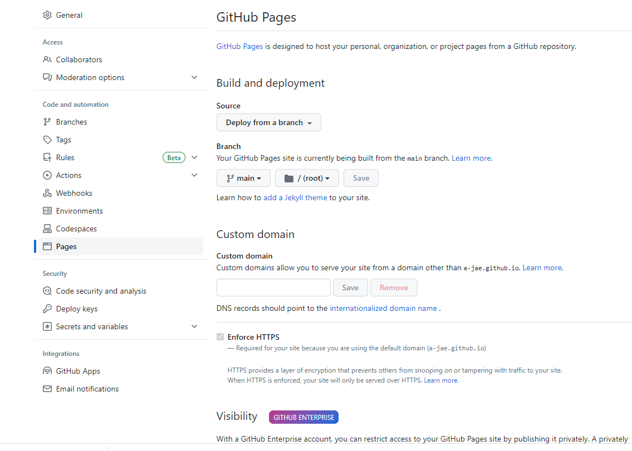Open Branches settings page

pos(120,122)
